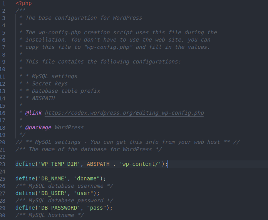Click the MySQL hostname comment line
The height and width of the screenshot is (220, 268).
(x=50, y=215)
